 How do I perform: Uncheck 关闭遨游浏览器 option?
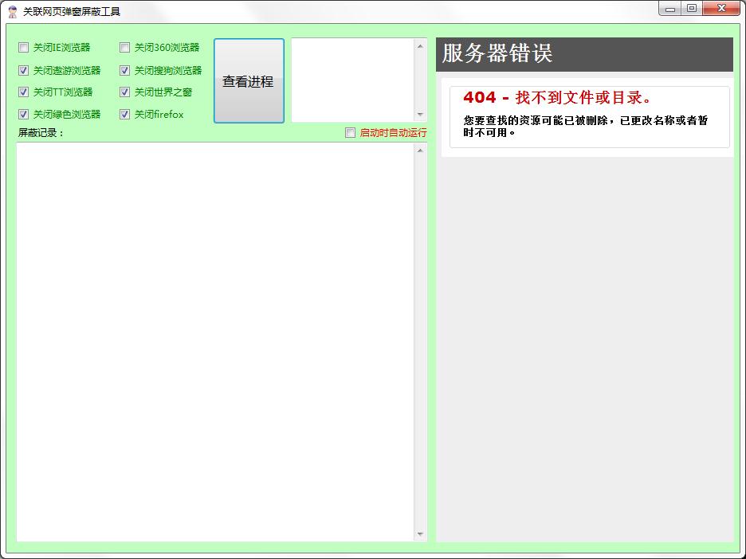point(24,70)
